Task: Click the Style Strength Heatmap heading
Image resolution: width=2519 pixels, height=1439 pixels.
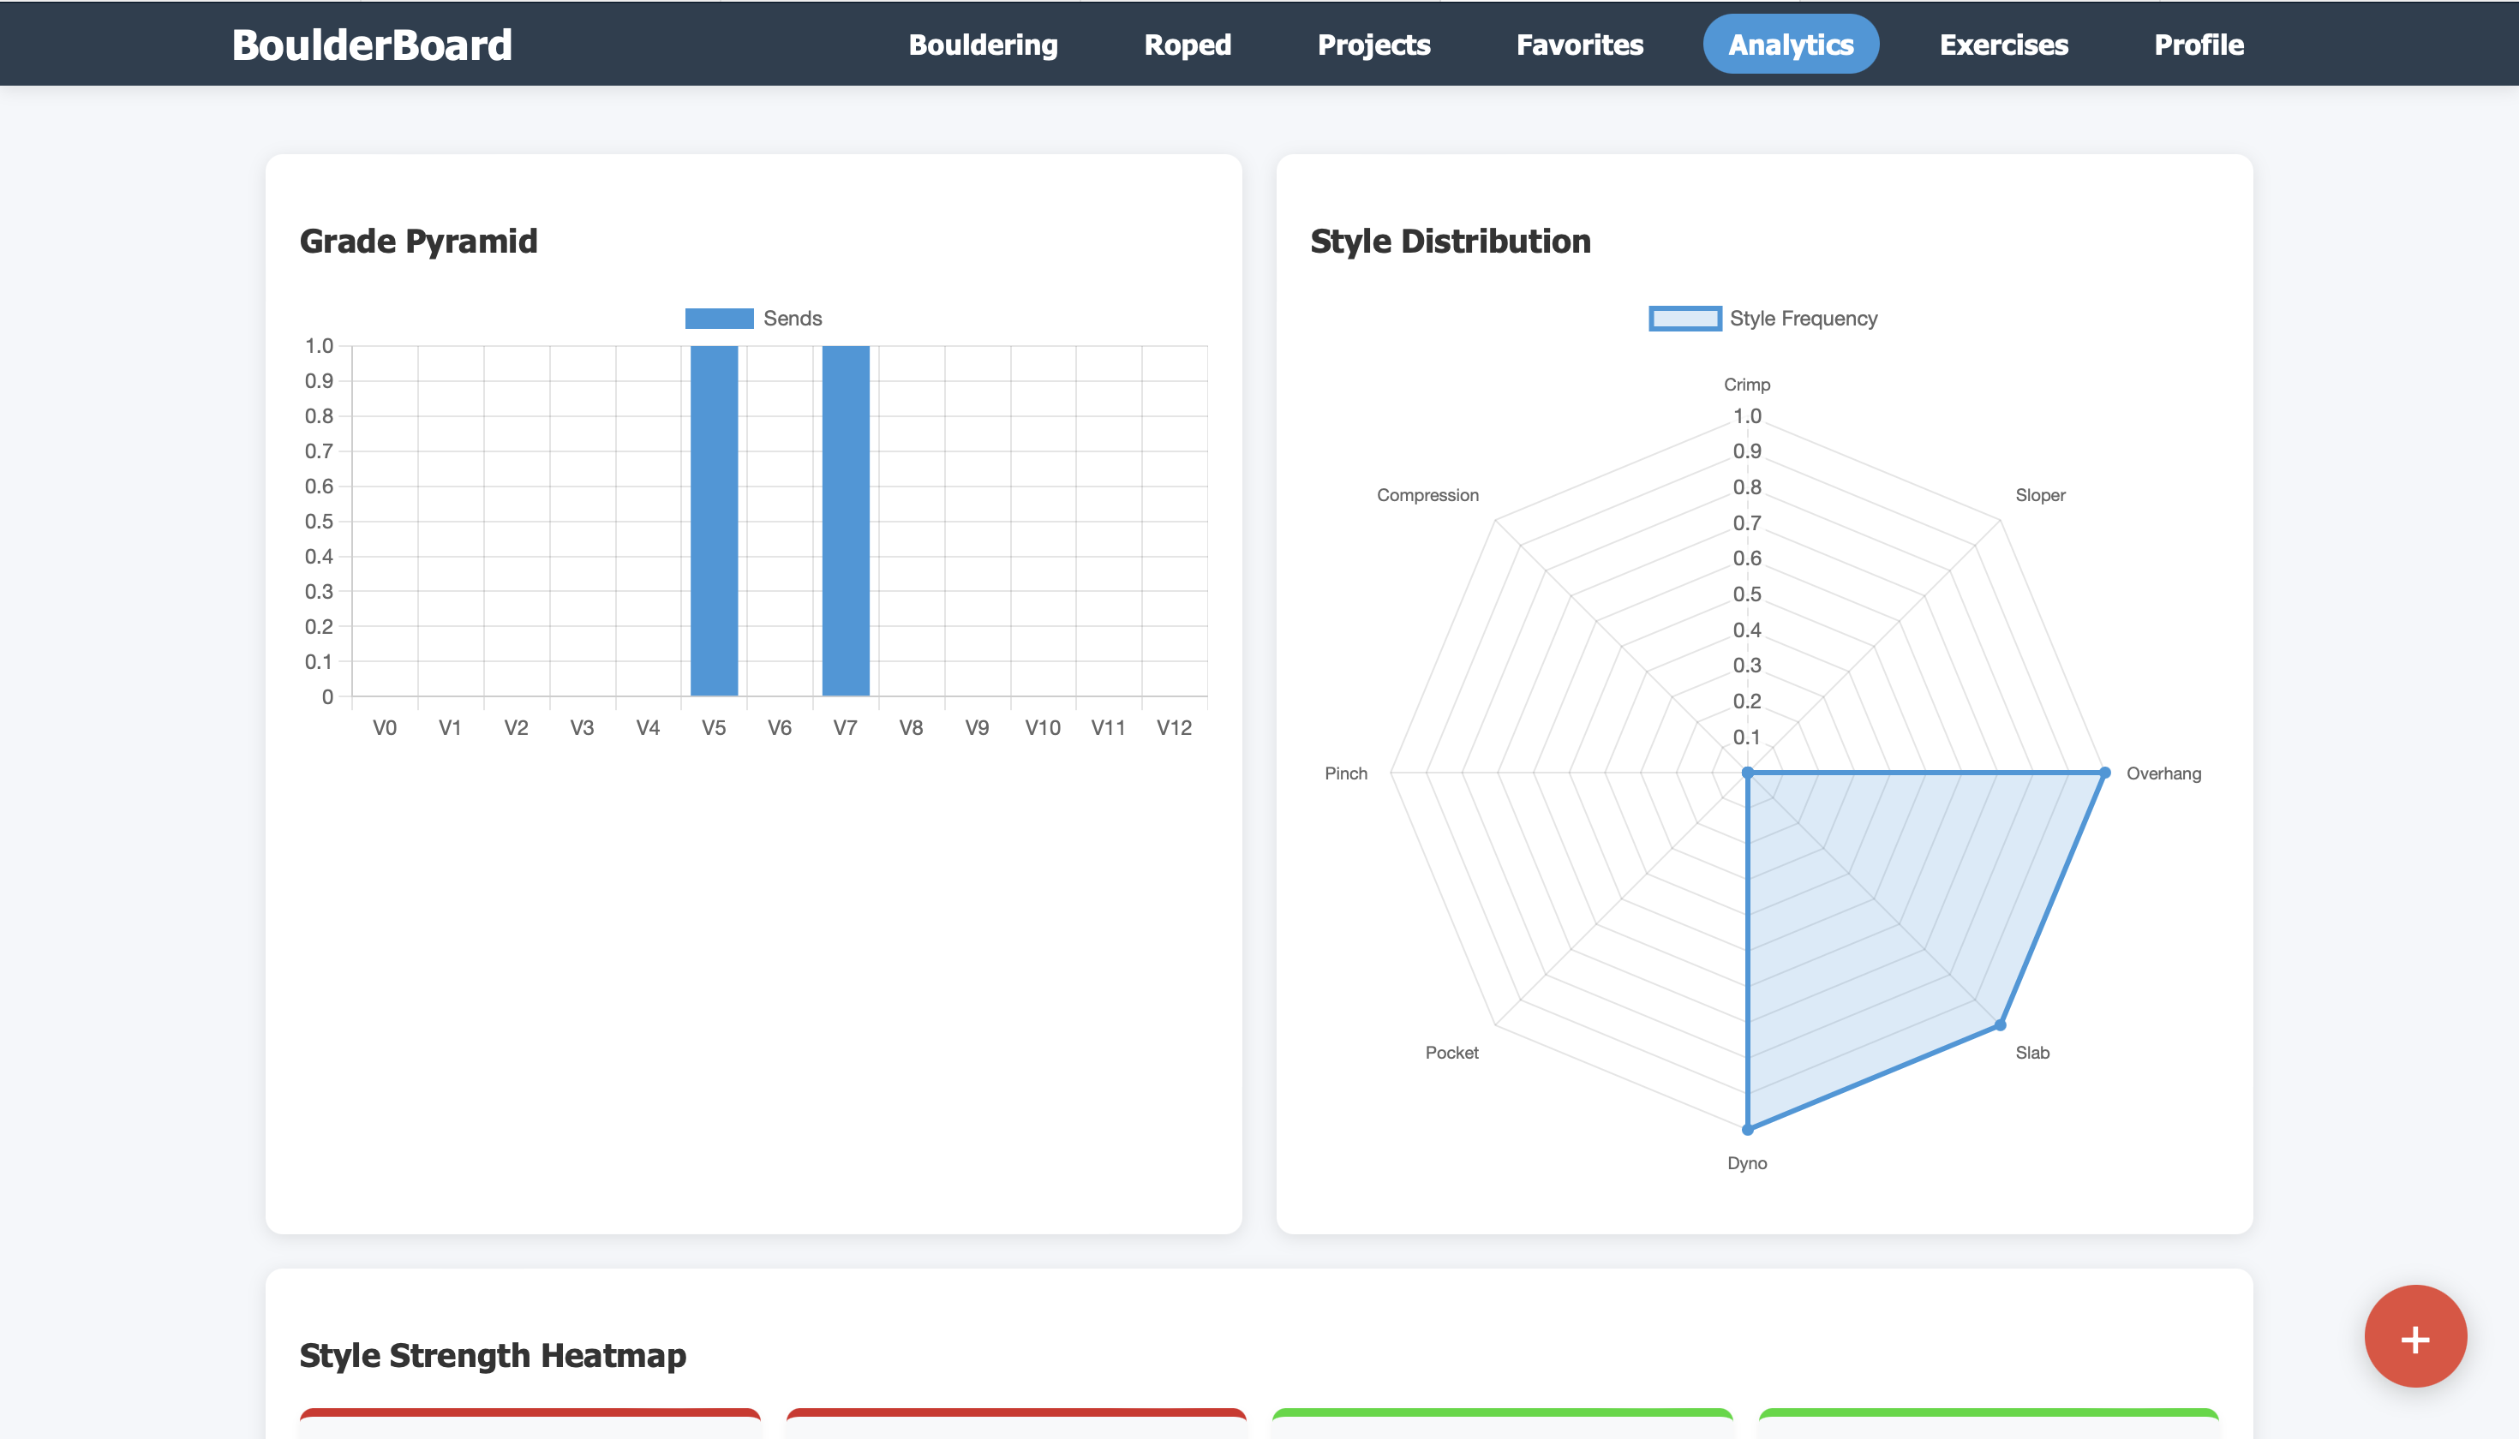Action: click(x=493, y=1355)
